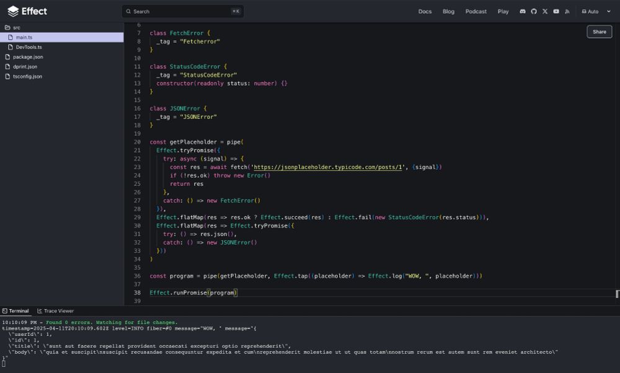The width and height of the screenshot is (620, 373).
Task: Focus the Search input field
Action: pos(183,11)
